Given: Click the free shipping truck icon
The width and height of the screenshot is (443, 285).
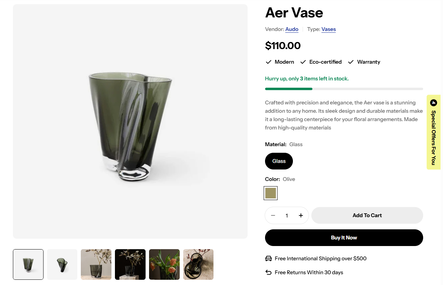Looking at the screenshot, I should tap(269, 259).
